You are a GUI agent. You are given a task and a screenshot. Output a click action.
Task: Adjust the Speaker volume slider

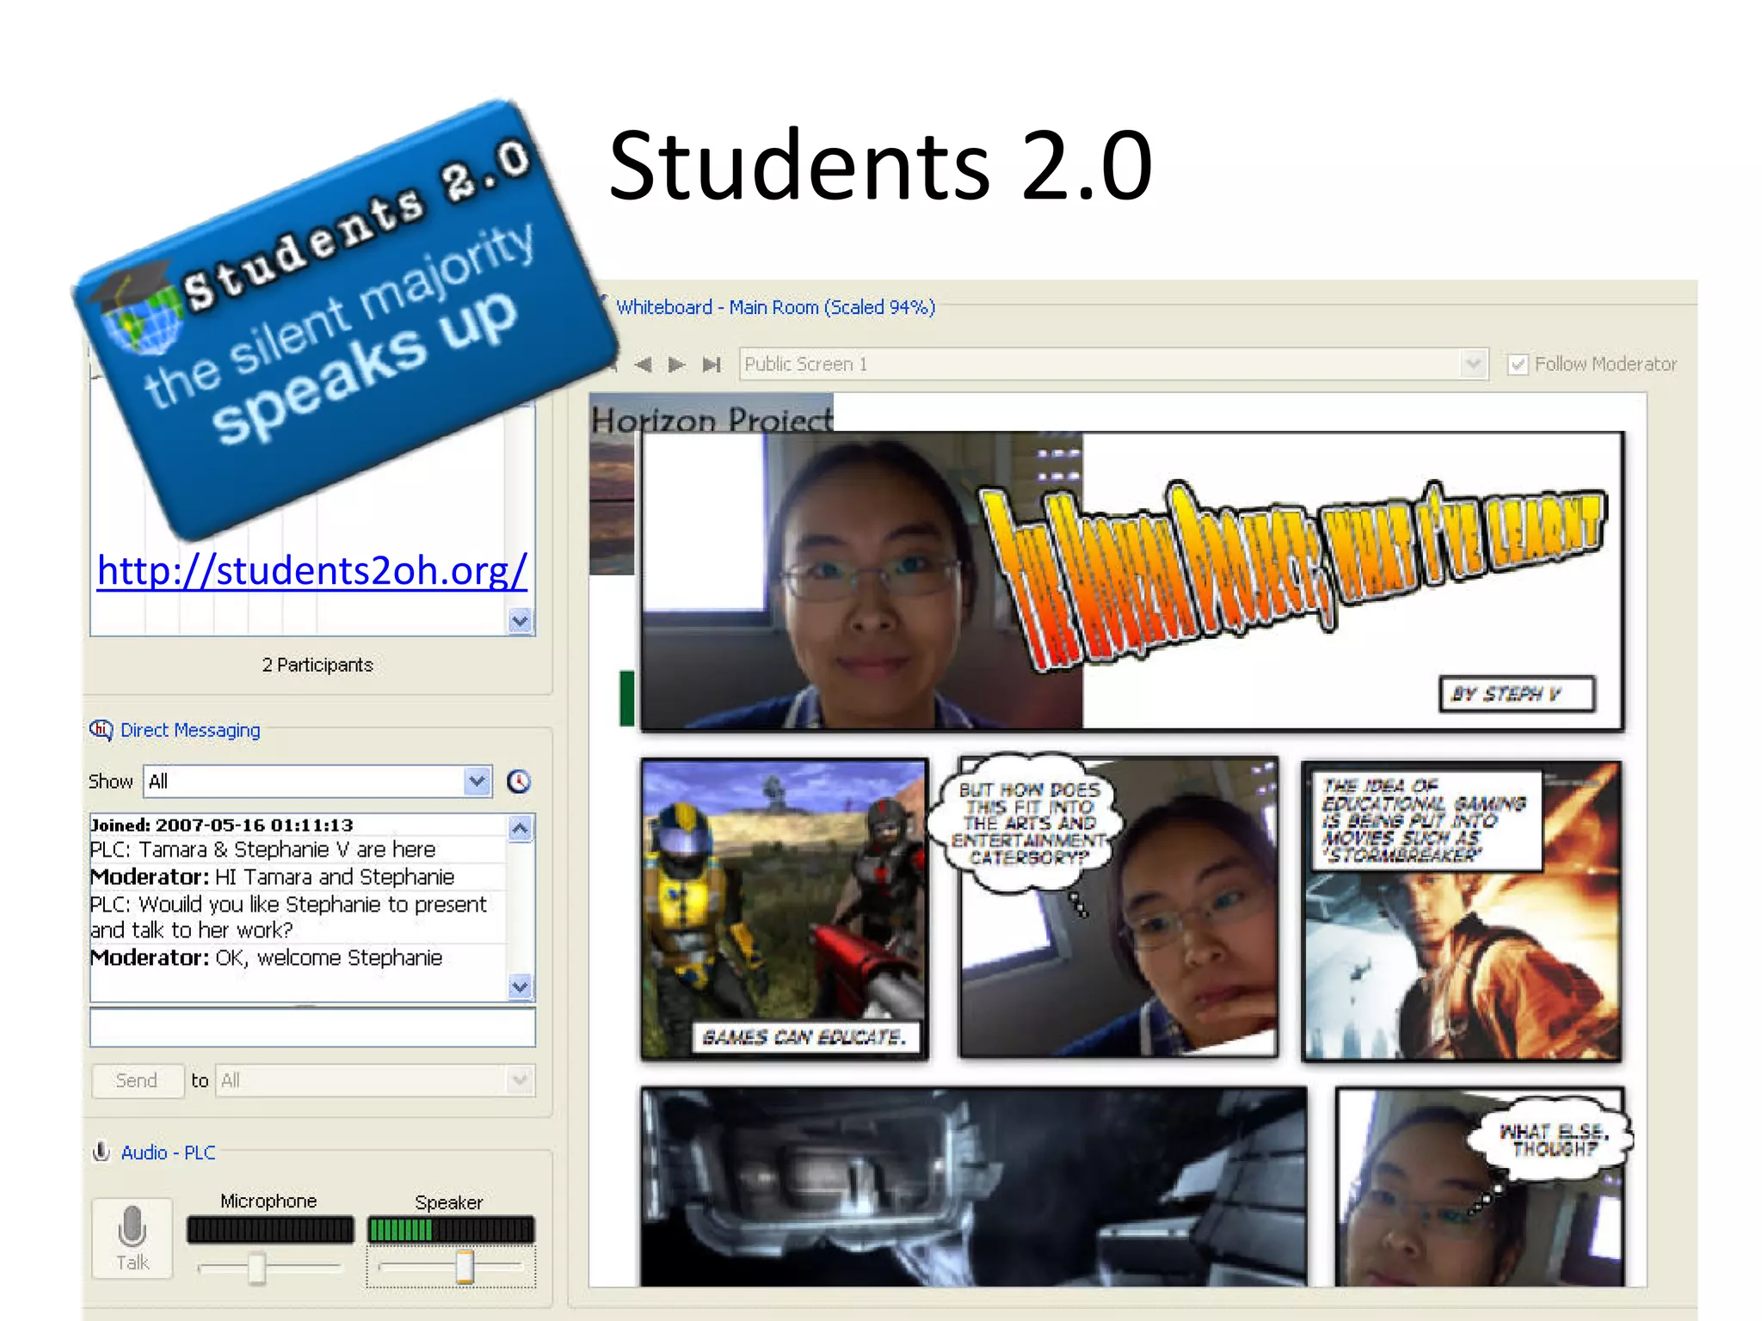465,1268
